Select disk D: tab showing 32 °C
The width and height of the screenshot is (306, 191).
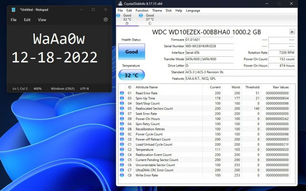pyautogui.click(x=127, y=19)
